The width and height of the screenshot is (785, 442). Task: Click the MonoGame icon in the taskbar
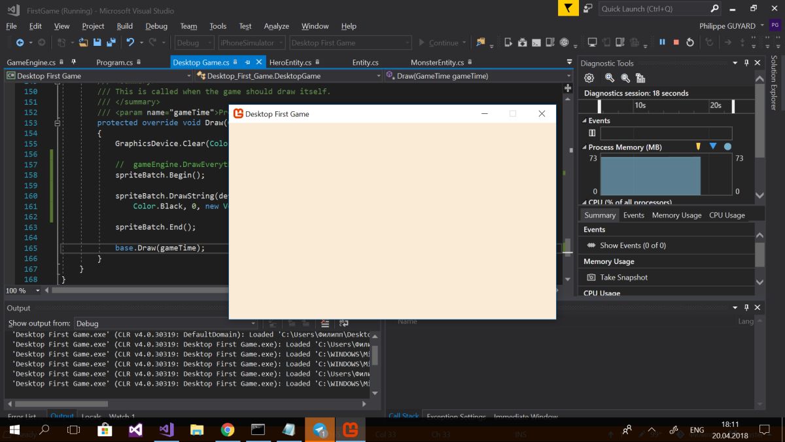351,430
